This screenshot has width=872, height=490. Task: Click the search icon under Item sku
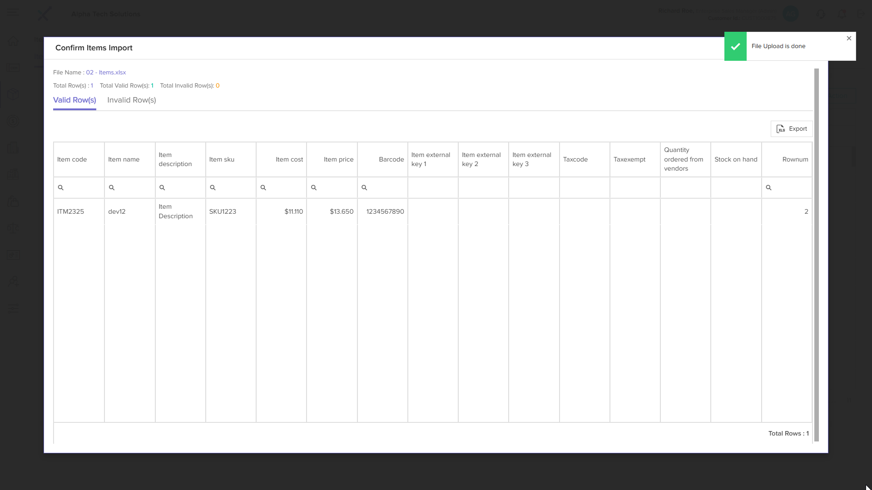tap(213, 188)
